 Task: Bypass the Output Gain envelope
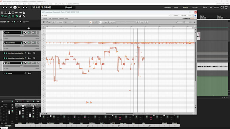(x=6, y=58)
